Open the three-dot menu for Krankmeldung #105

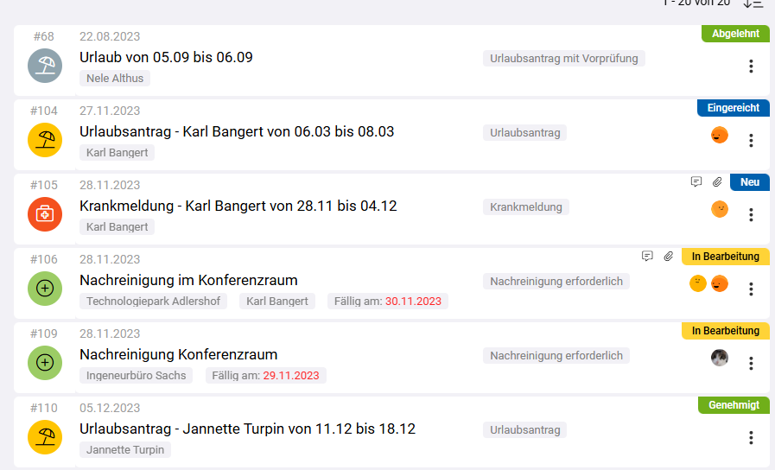click(x=751, y=214)
